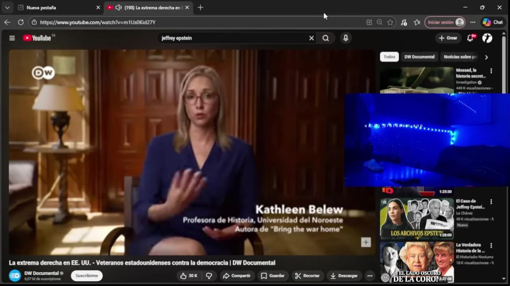Click the zoom-out magnifier icon in address bar
This screenshot has width=510, height=286.
(380, 22)
